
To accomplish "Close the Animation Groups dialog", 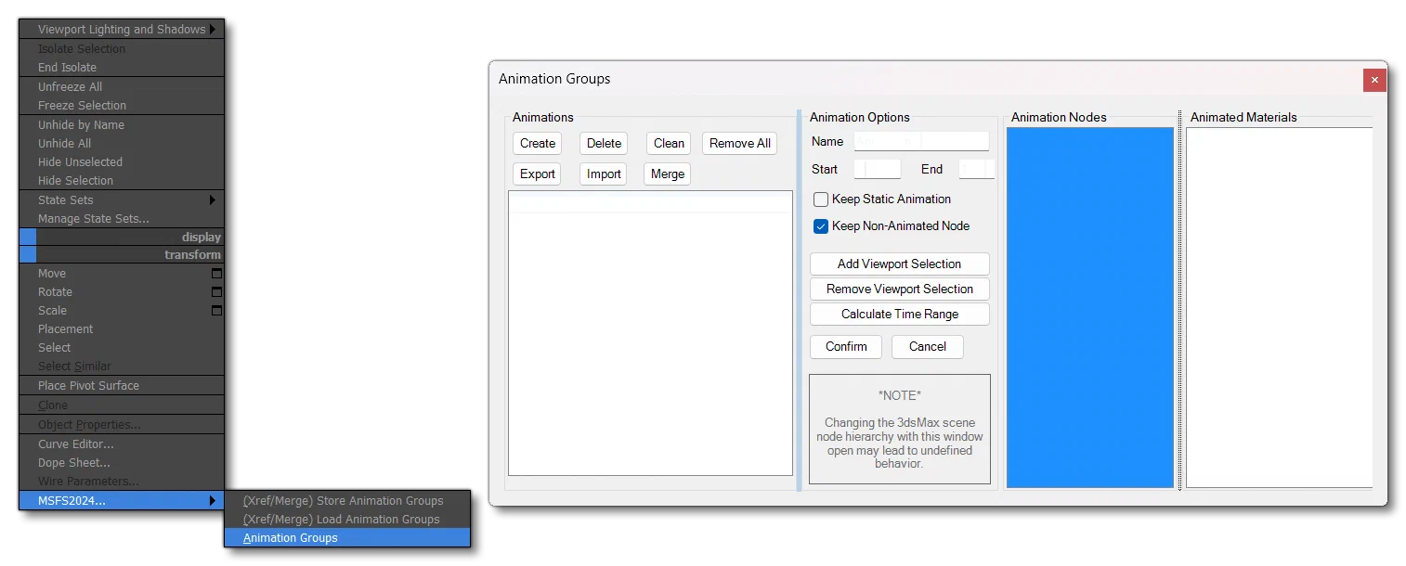I will pyautogui.click(x=1374, y=81).
